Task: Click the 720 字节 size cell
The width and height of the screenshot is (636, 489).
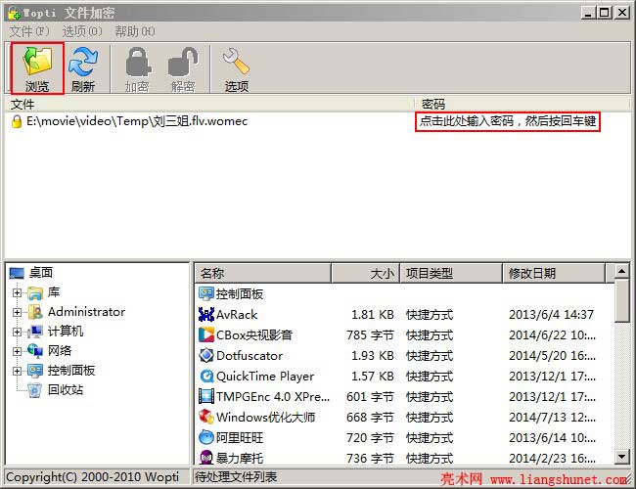Action: point(370,438)
